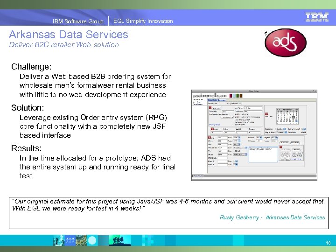This screenshot has height=252, width=336.
Task: Click the red icon beside the calendar
Action: tap(266, 114)
